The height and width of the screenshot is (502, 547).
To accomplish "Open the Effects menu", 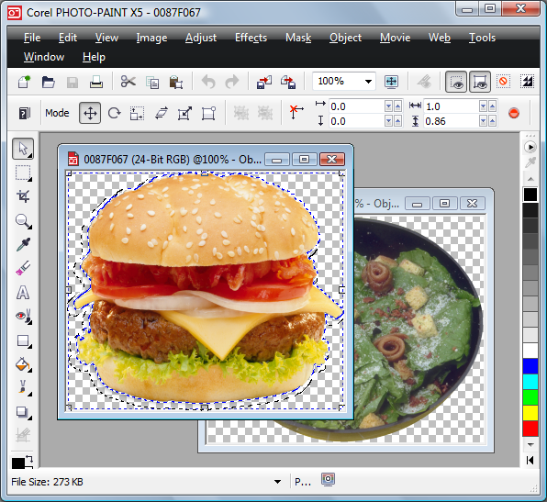I will 251,38.
